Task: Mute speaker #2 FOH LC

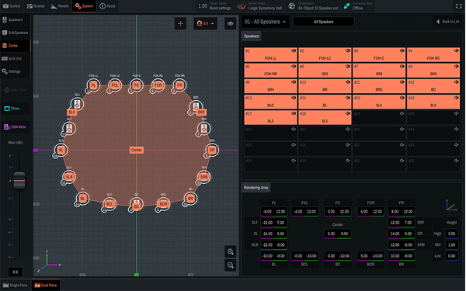Action: (x=348, y=50)
